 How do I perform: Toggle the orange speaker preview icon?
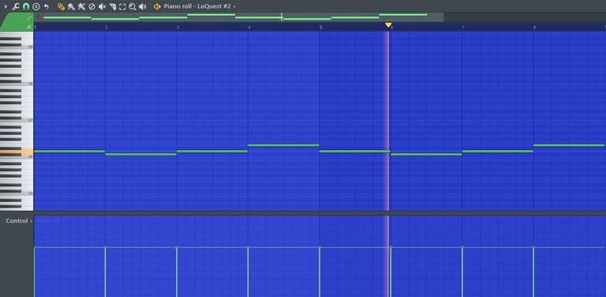157,6
